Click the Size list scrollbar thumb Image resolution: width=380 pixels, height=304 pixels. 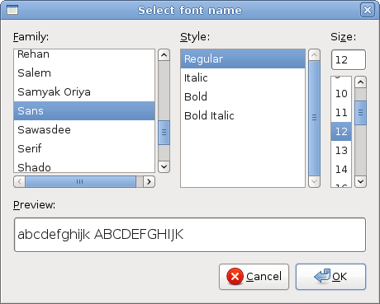pos(360,113)
